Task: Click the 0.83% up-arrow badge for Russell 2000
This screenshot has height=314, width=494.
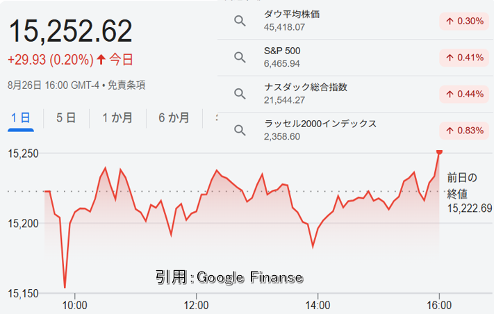Action: 464,131
